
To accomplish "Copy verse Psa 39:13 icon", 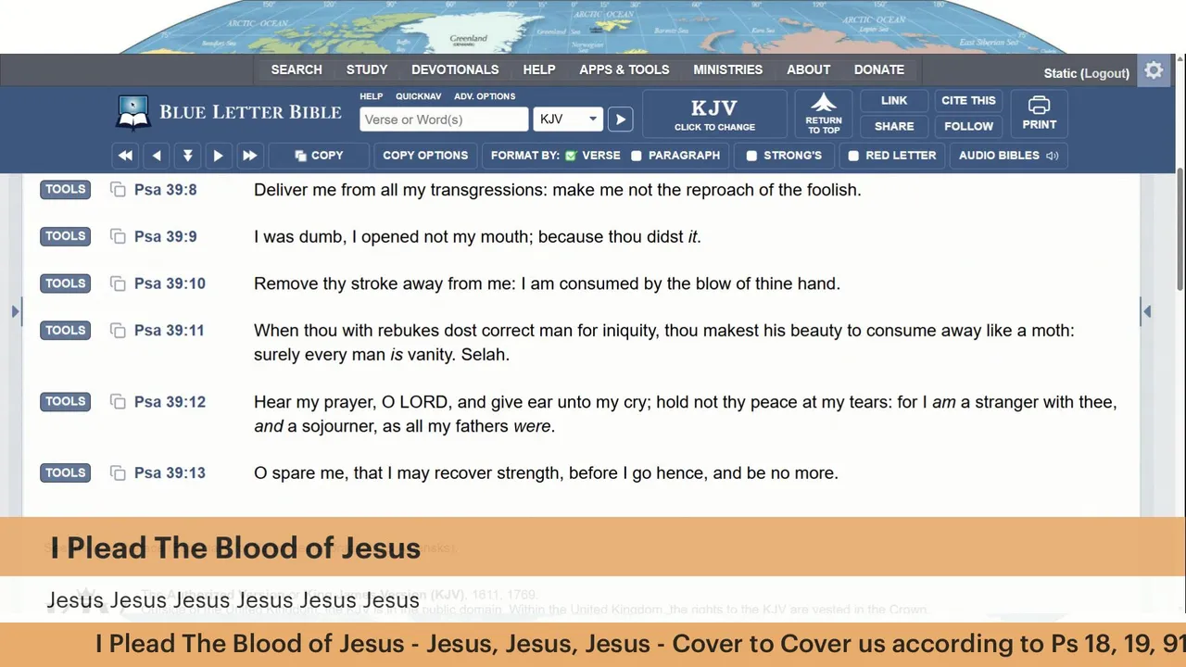I will 118,473.
